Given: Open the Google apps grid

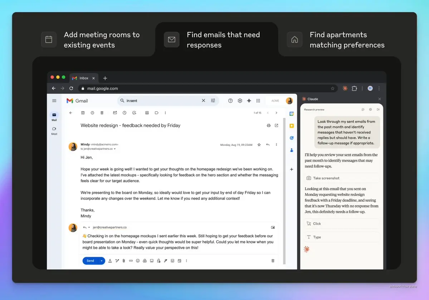Looking at the screenshot, I should 258,100.
